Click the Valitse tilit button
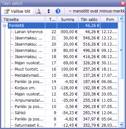Viewport: 126px width, 129px height. 17,11
